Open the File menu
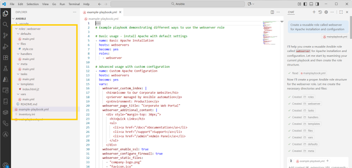This screenshot has height=168, width=352. pos(12,4)
